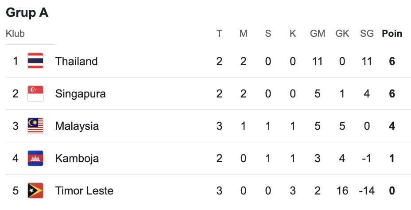The width and height of the screenshot is (411, 210).
Task: Select Thailand's 11 goals scored value
Action: (317, 61)
